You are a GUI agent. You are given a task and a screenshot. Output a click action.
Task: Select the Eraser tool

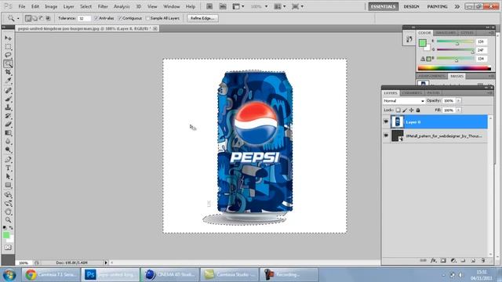[x=8, y=124]
